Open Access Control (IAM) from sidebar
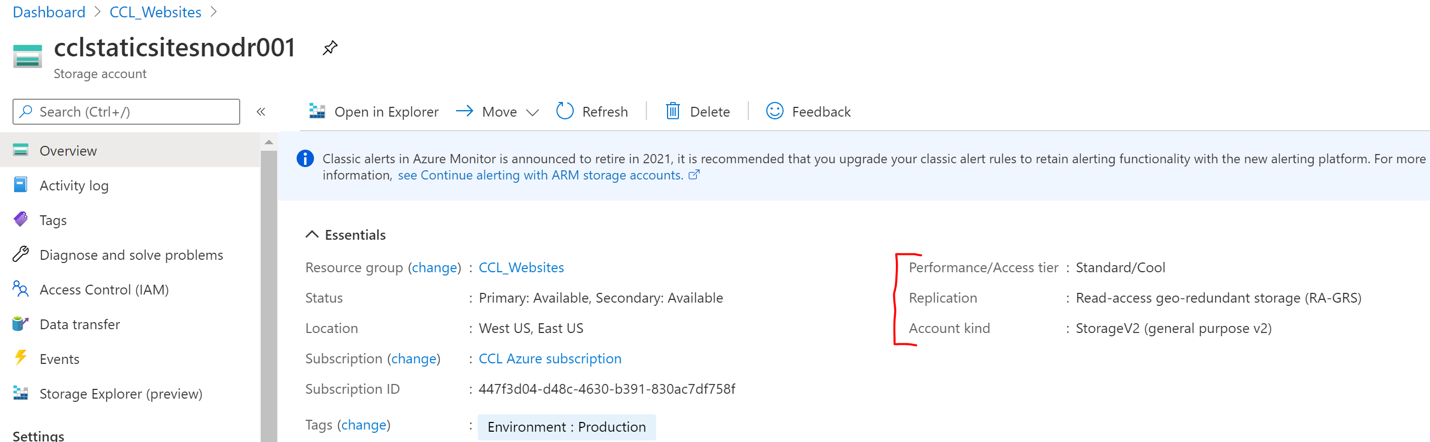 pyautogui.click(x=104, y=290)
